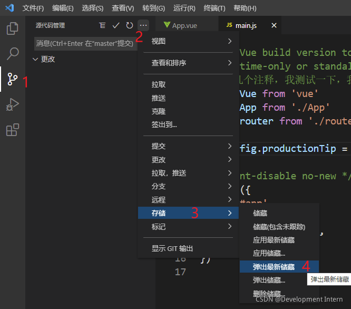Open the 帮助(H) menu
This screenshot has width=351, height=309.
point(245,8)
